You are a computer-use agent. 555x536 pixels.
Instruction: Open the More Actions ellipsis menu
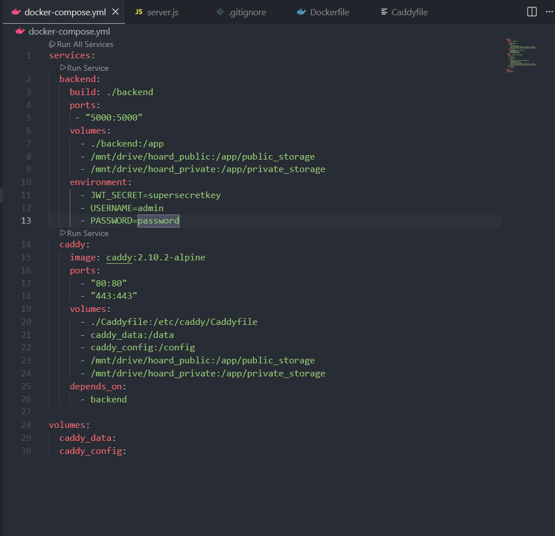pos(549,12)
